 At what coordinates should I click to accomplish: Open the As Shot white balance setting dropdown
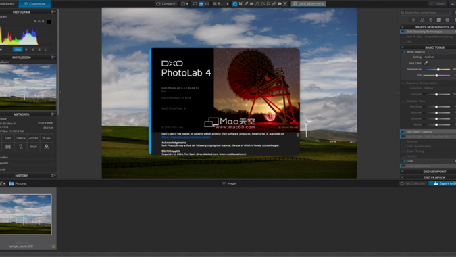439,57
